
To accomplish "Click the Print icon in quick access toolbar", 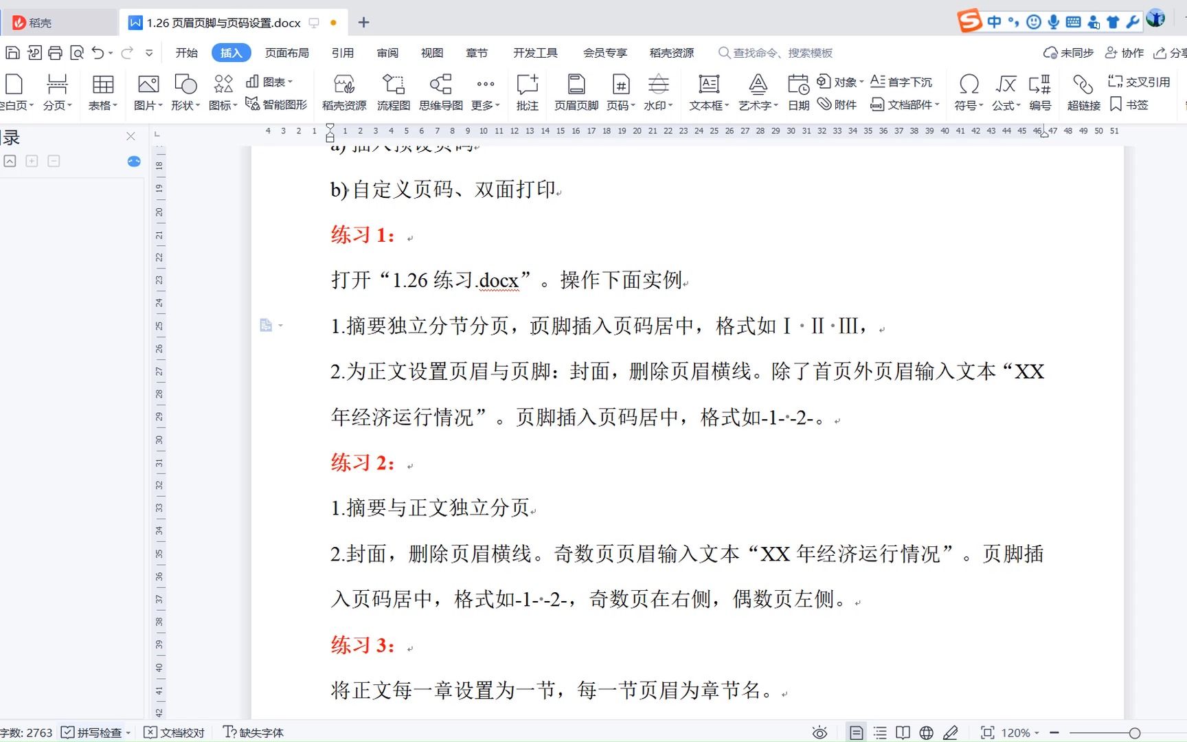I will 55,53.
